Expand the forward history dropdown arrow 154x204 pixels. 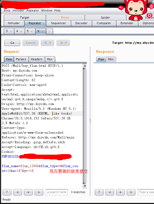[x=66, y=43]
